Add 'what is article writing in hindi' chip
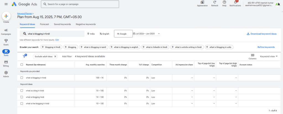 click(187, 47)
